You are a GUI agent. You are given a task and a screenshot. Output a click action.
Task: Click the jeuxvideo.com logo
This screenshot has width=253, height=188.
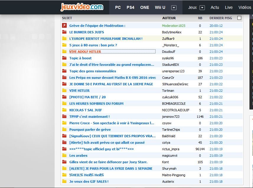[82, 7]
